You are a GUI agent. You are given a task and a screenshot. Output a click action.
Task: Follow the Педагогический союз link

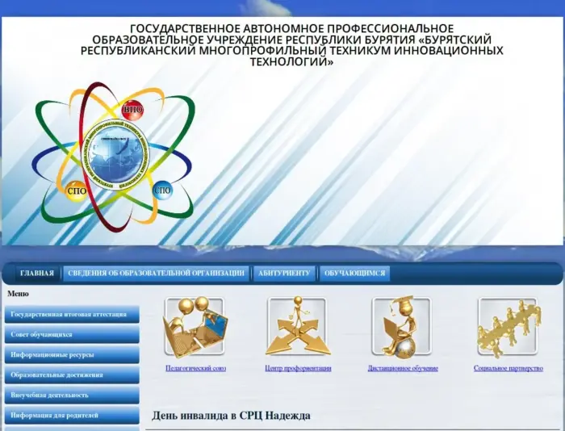point(195,368)
